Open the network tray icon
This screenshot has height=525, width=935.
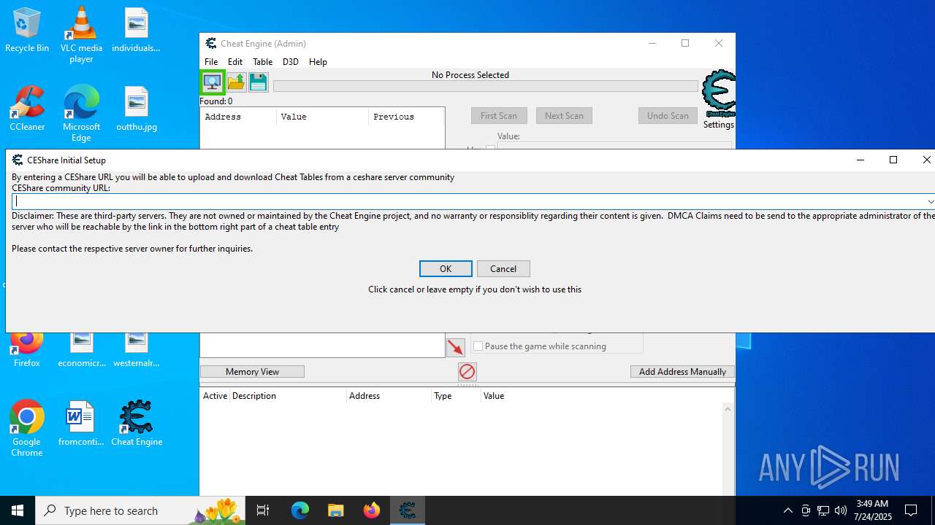click(x=823, y=510)
